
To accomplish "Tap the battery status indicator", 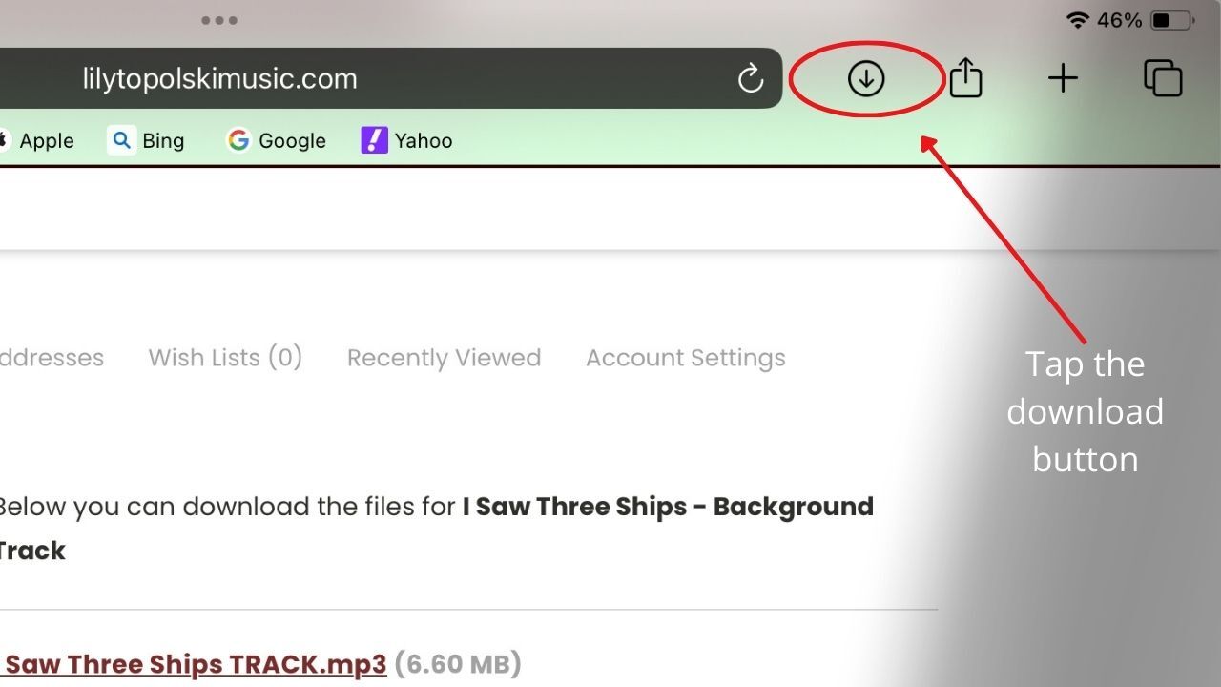I will pyautogui.click(x=1172, y=20).
